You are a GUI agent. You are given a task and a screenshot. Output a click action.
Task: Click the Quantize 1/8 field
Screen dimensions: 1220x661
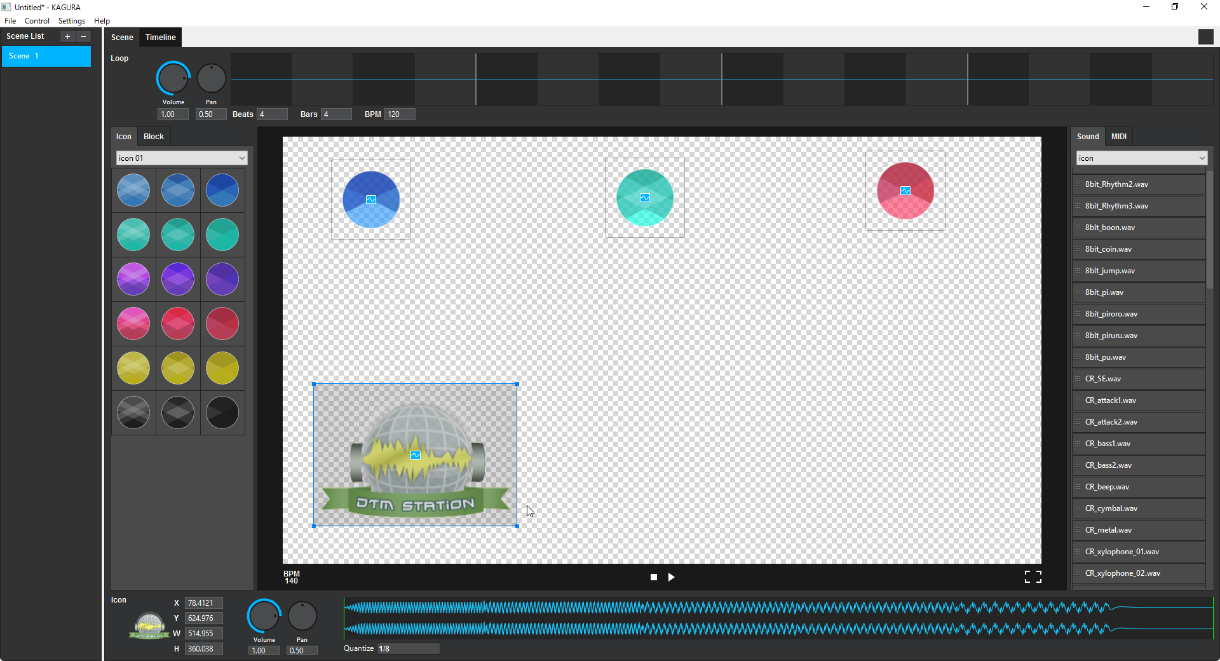(408, 648)
